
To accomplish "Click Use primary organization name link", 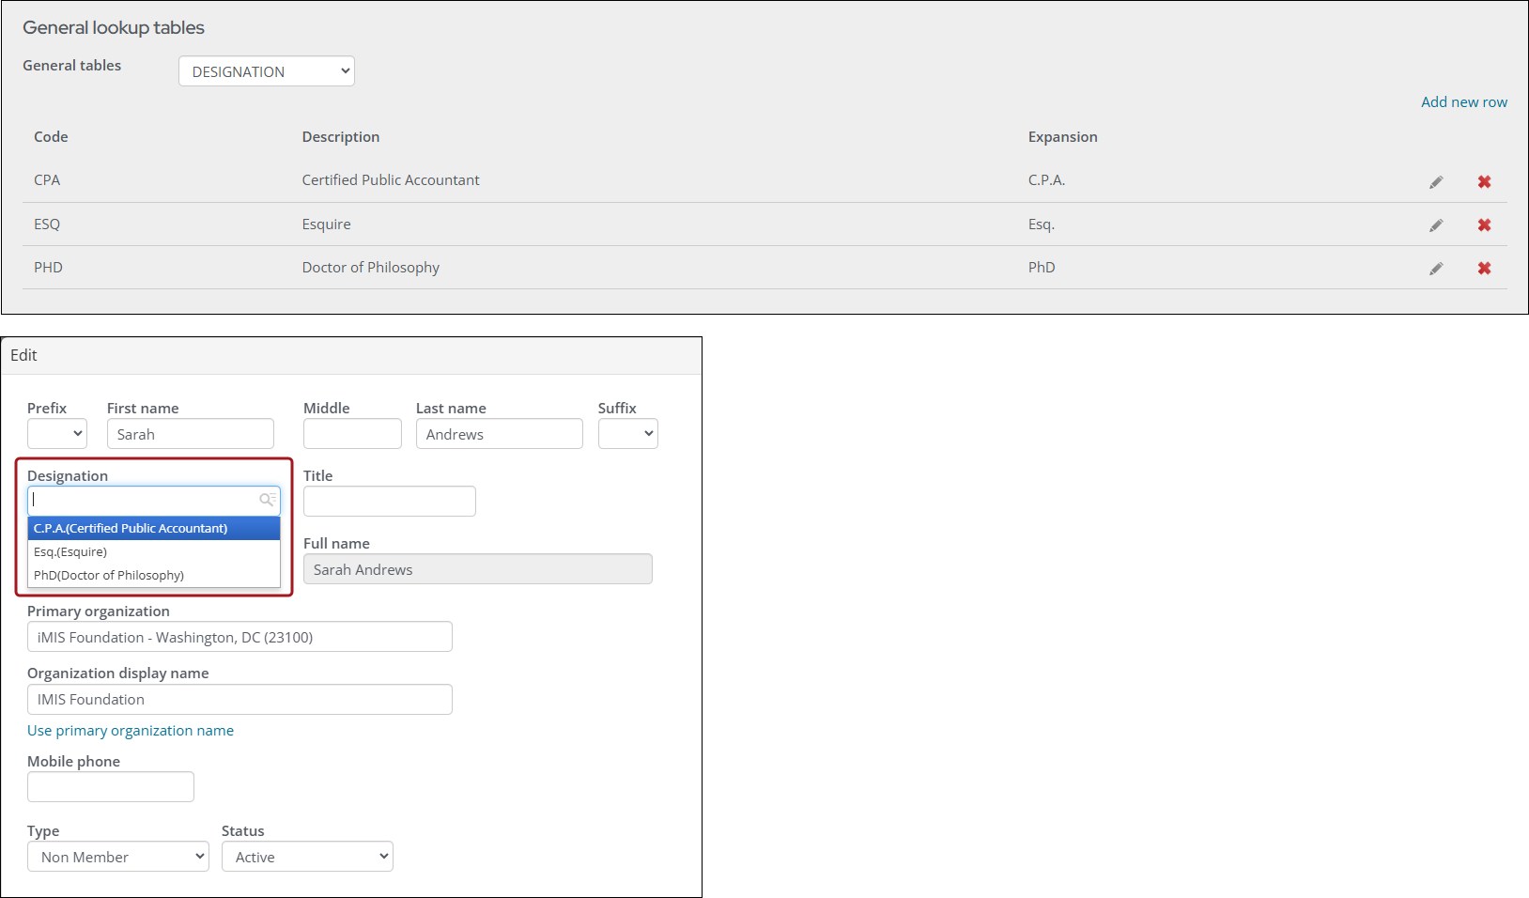I will (131, 731).
